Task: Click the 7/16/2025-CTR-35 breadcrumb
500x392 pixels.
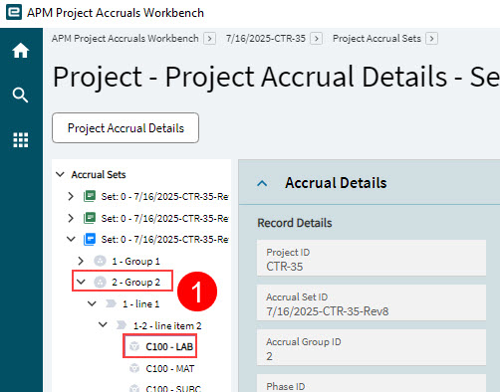Action: pyautogui.click(x=266, y=39)
